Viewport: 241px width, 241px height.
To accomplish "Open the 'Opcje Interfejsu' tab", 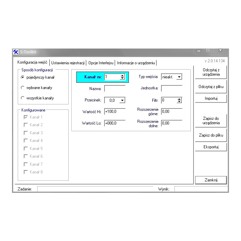I will pyautogui.click(x=101, y=63).
